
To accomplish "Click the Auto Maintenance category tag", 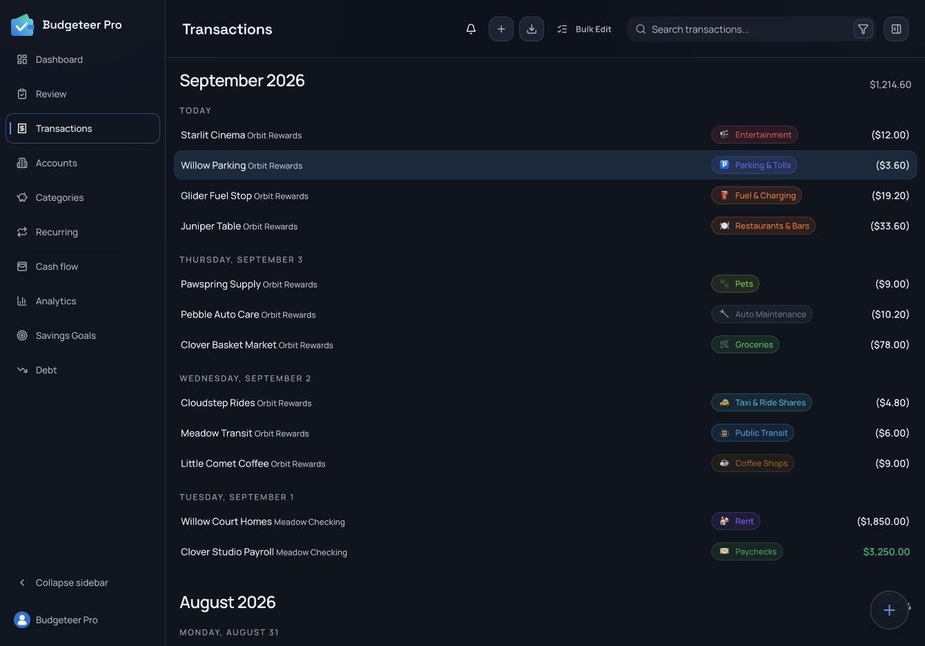I will click(x=762, y=314).
